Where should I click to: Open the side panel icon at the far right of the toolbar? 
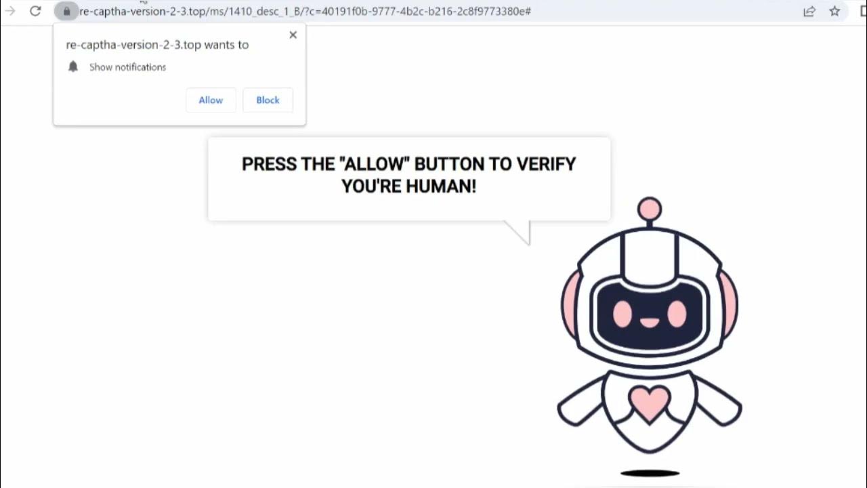point(863,11)
